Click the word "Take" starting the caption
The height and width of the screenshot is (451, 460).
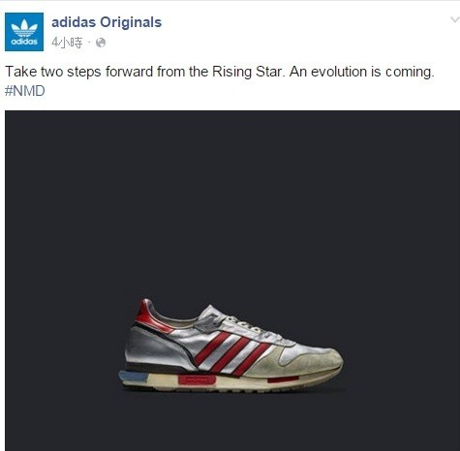pos(21,72)
